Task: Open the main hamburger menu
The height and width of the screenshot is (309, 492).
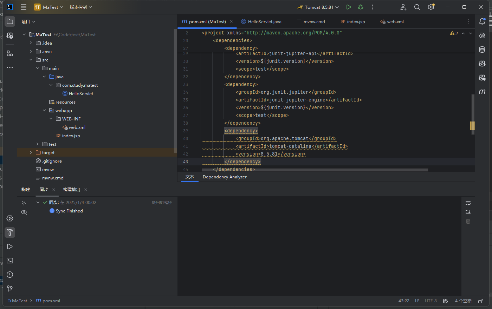Action: coord(24,7)
